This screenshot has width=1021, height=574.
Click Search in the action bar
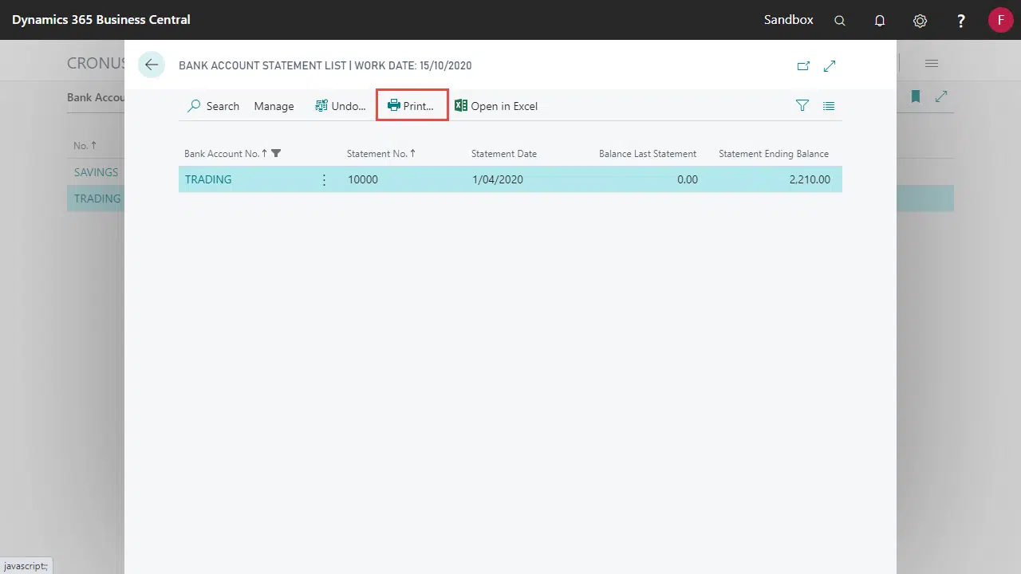213,106
